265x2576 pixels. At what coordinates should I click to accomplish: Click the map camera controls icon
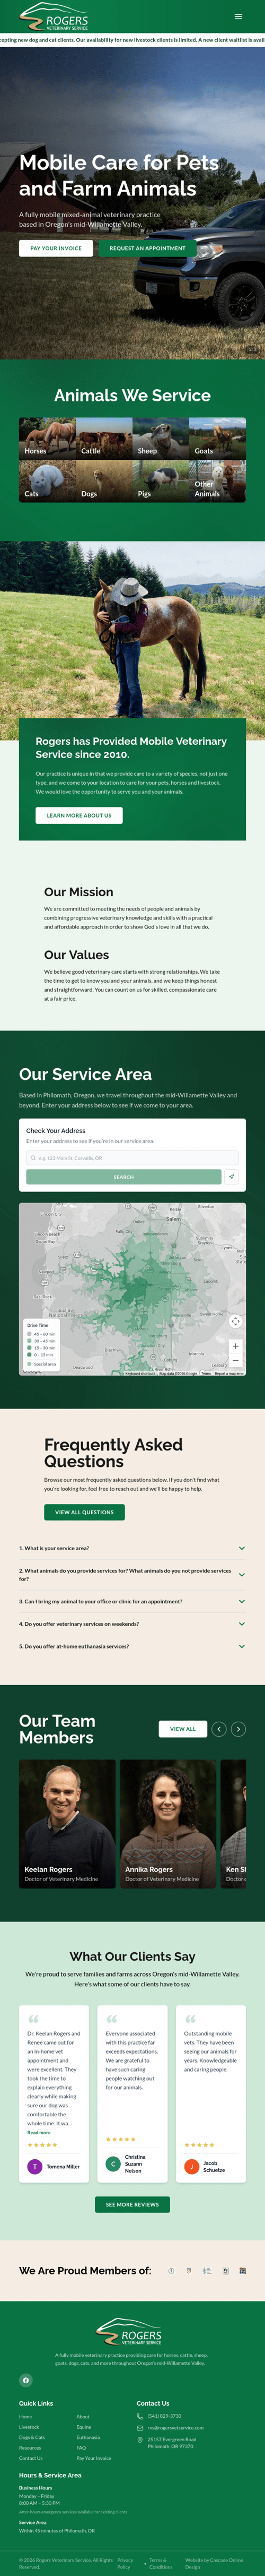point(235,1321)
